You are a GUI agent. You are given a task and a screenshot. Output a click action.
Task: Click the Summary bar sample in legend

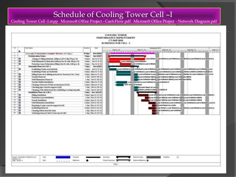tap(124, 157)
